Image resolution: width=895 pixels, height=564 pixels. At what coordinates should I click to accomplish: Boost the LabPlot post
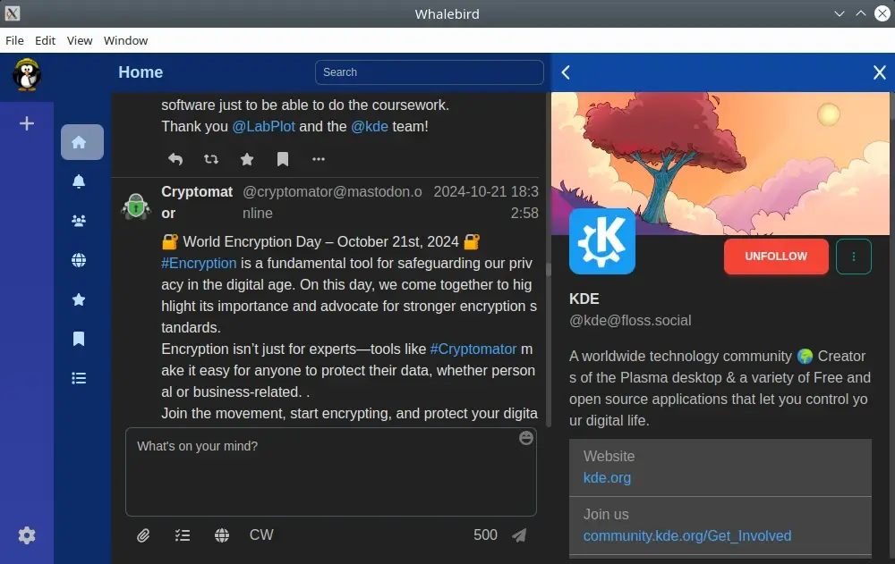click(211, 159)
